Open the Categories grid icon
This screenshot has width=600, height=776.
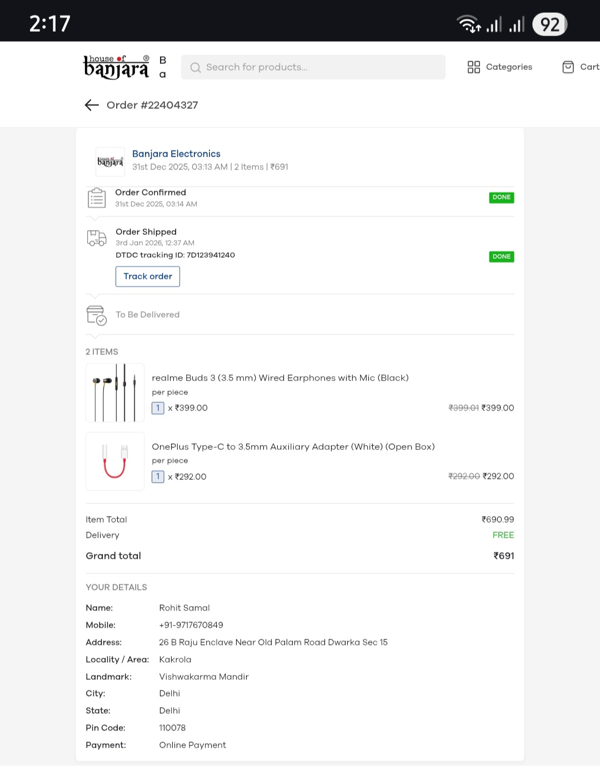click(473, 67)
